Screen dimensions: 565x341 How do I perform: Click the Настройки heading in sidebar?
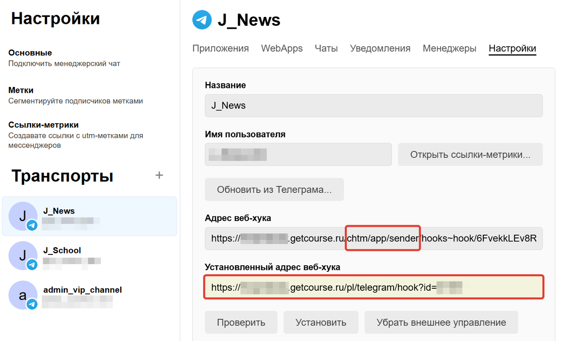coord(56,18)
